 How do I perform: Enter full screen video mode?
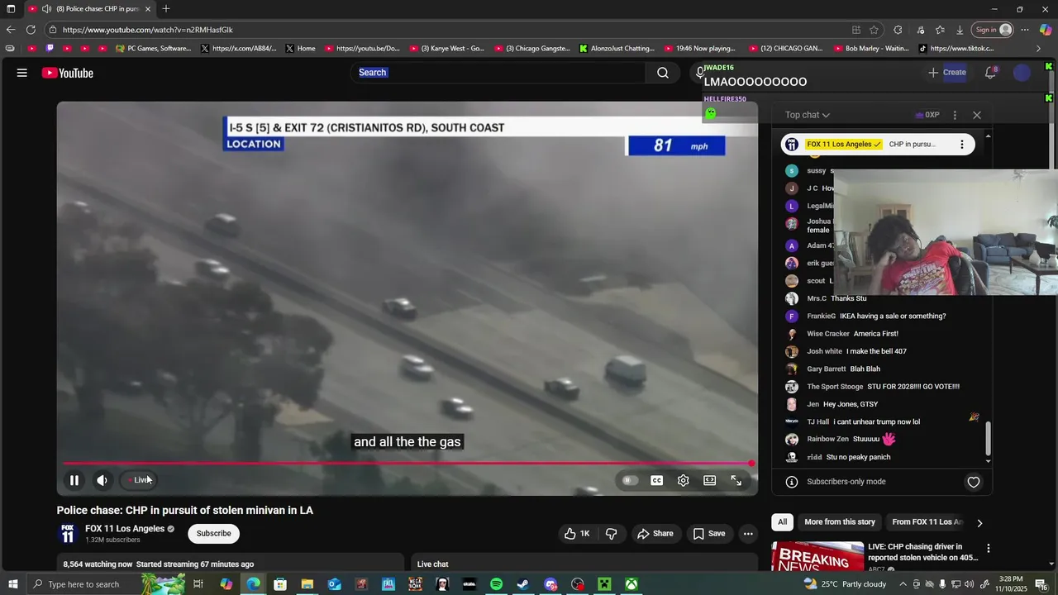(x=736, y=480)
